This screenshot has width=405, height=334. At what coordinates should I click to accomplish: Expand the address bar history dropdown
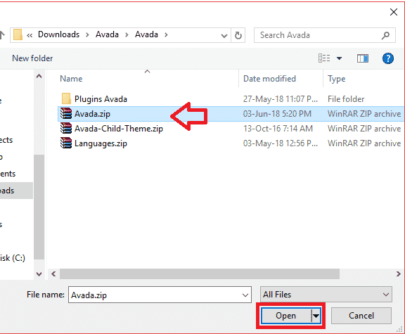tap(224, 35)
